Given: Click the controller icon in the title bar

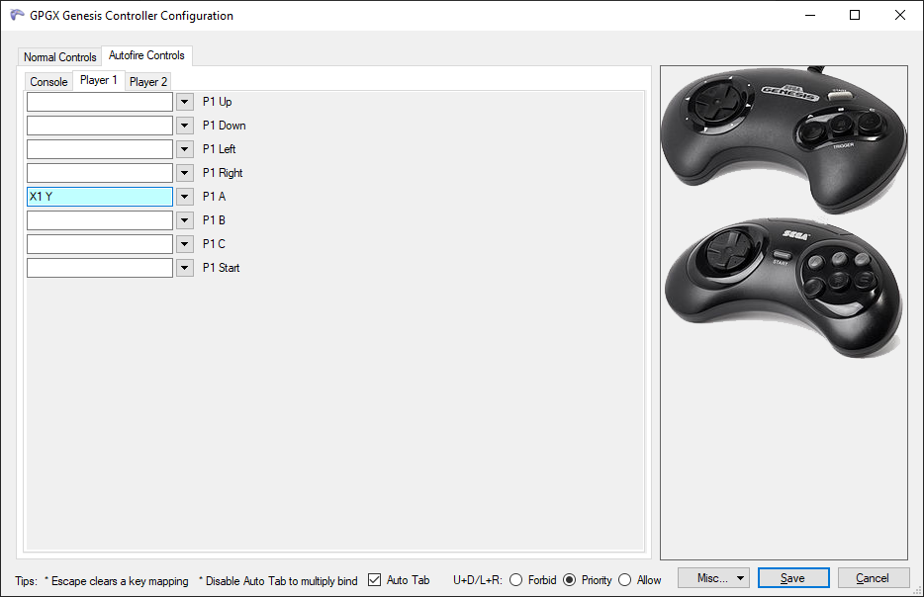Looking at the screenshot, I should tap(17, 15).
